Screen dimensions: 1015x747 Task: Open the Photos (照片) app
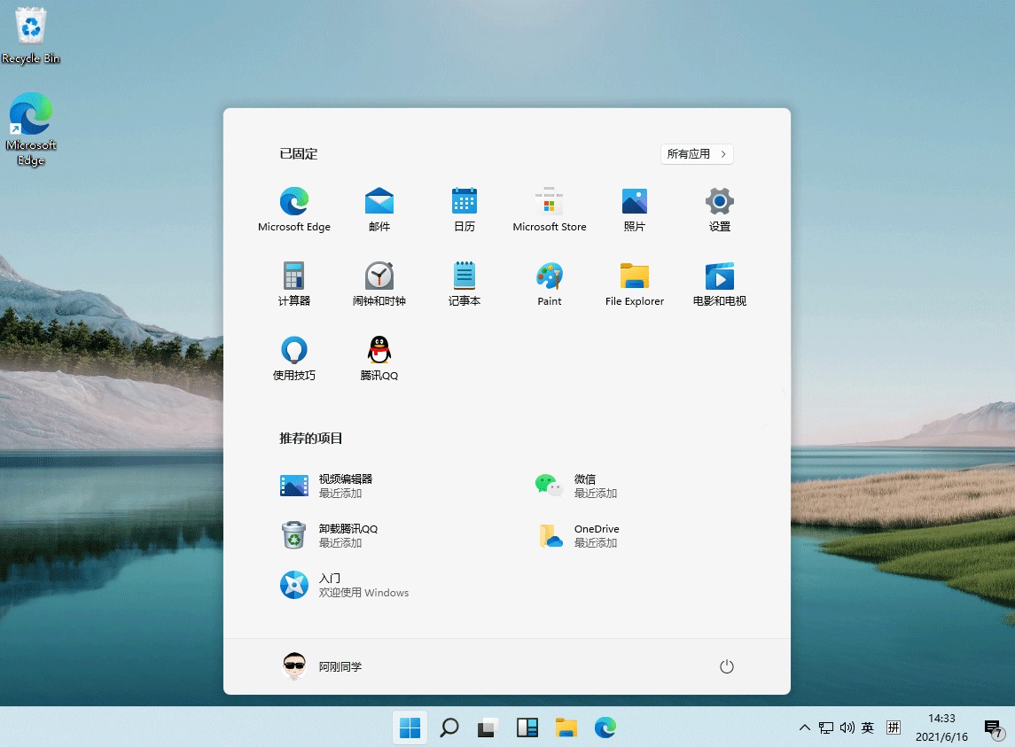coord(634,208)
